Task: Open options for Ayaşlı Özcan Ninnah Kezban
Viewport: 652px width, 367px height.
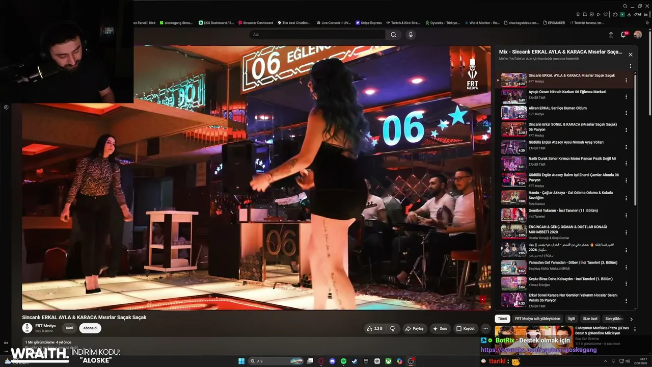Action: tap(626, 97)
